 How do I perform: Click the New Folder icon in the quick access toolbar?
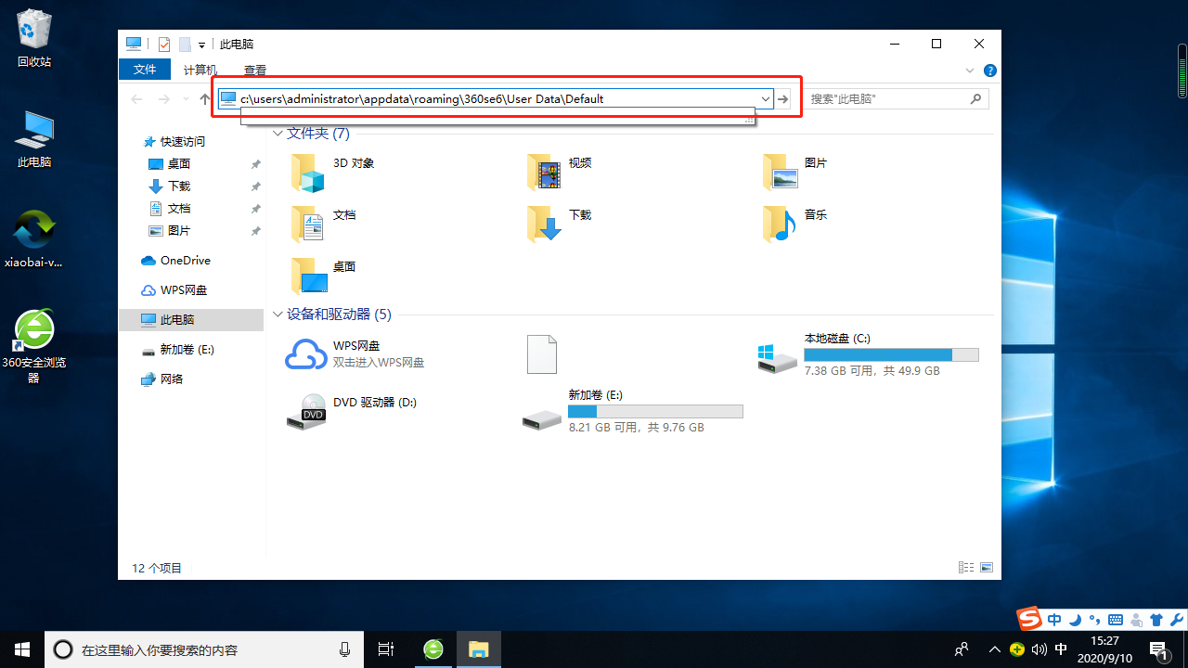point(185,44)
